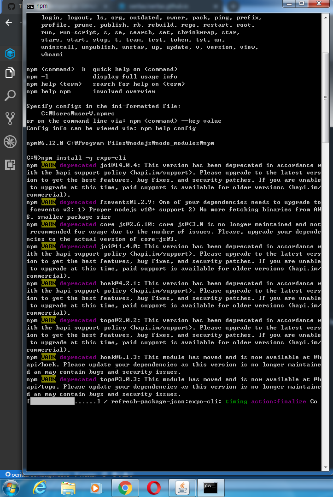The height and width of the screenshot is (497, 333).
Task: Click the npm console window system icon
Action: (x=30, y=6)
